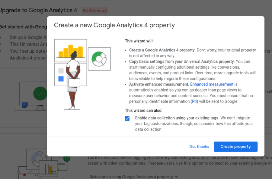
Task: Click the Upgrade to Google Analytics 4 heading
Action: [38, 10]
